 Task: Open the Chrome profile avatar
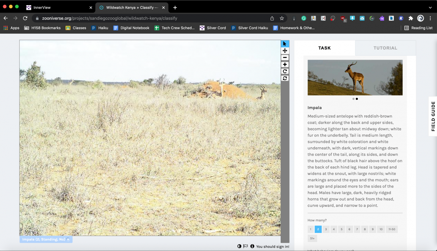[x=421, y=18]
